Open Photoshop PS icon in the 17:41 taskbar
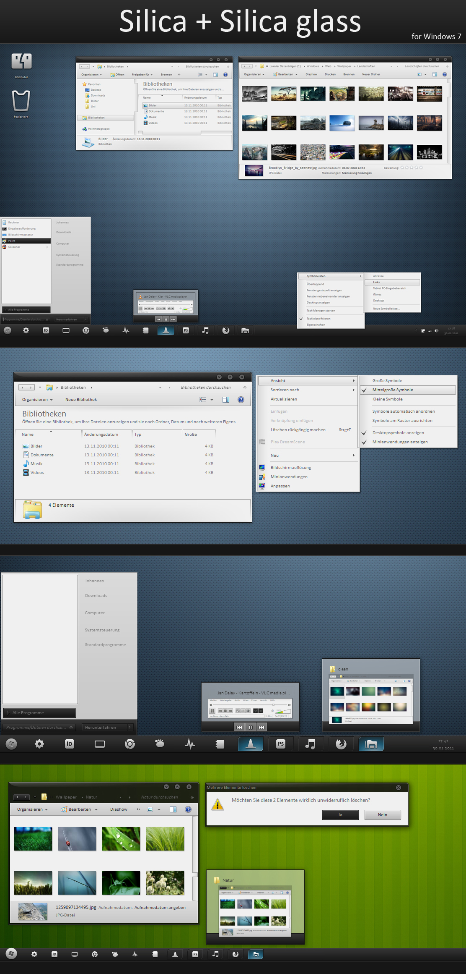This screenshot has width=466, height=974. (281, 744)
